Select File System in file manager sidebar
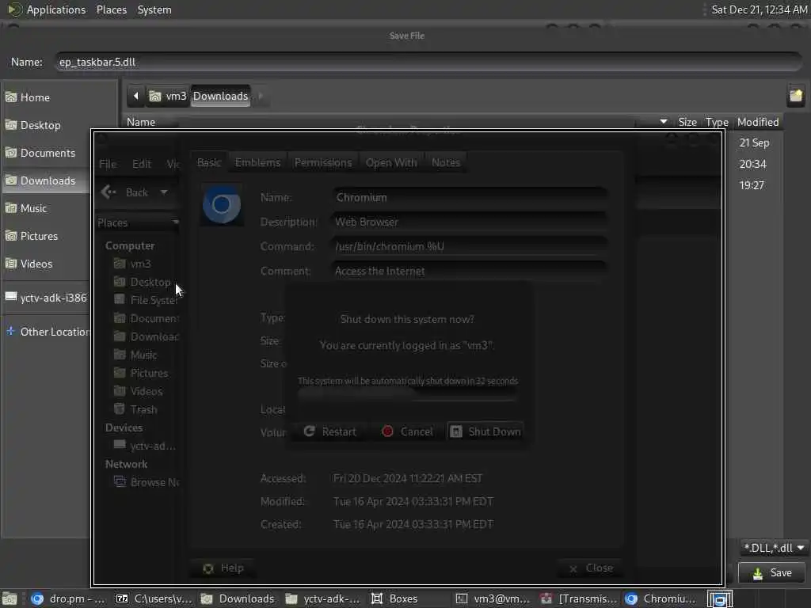 [x=146, y=300]
